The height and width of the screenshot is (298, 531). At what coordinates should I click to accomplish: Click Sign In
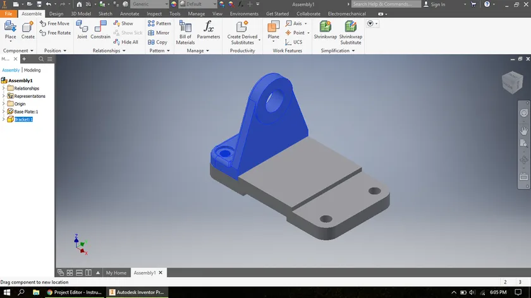[434, 4]
